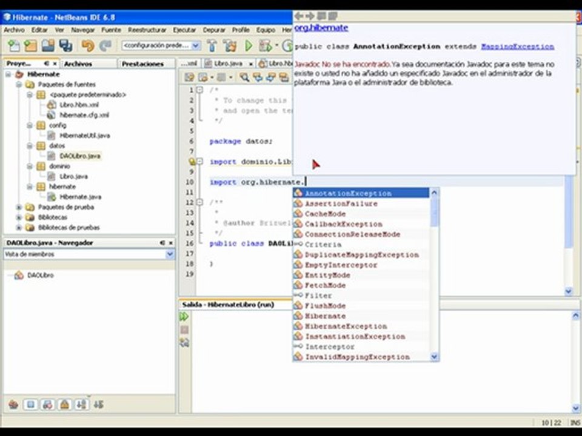This screenshot has width=582, height=436.
Task: Click the Find Next Occurrence editor icon
Action: [271, 77]
